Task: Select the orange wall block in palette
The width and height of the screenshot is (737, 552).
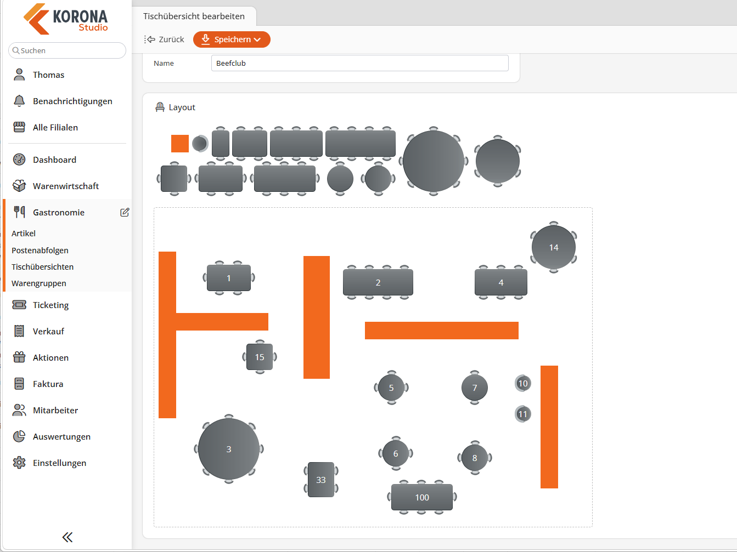Action: tap(180, 144)
